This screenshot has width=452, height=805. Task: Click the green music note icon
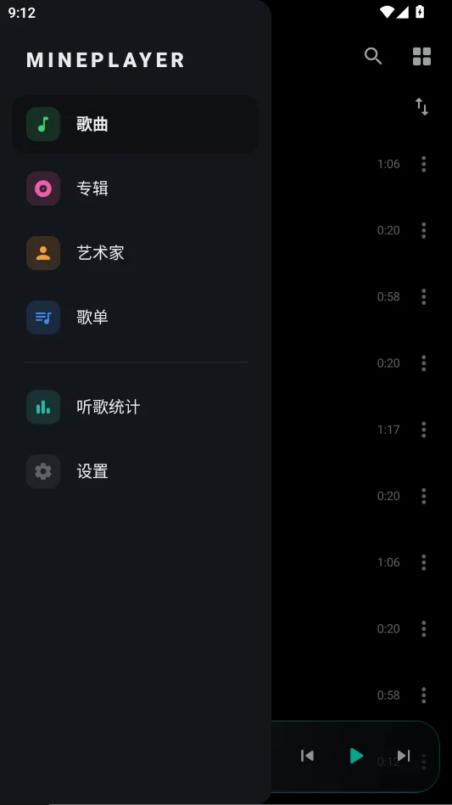(43, 124)
